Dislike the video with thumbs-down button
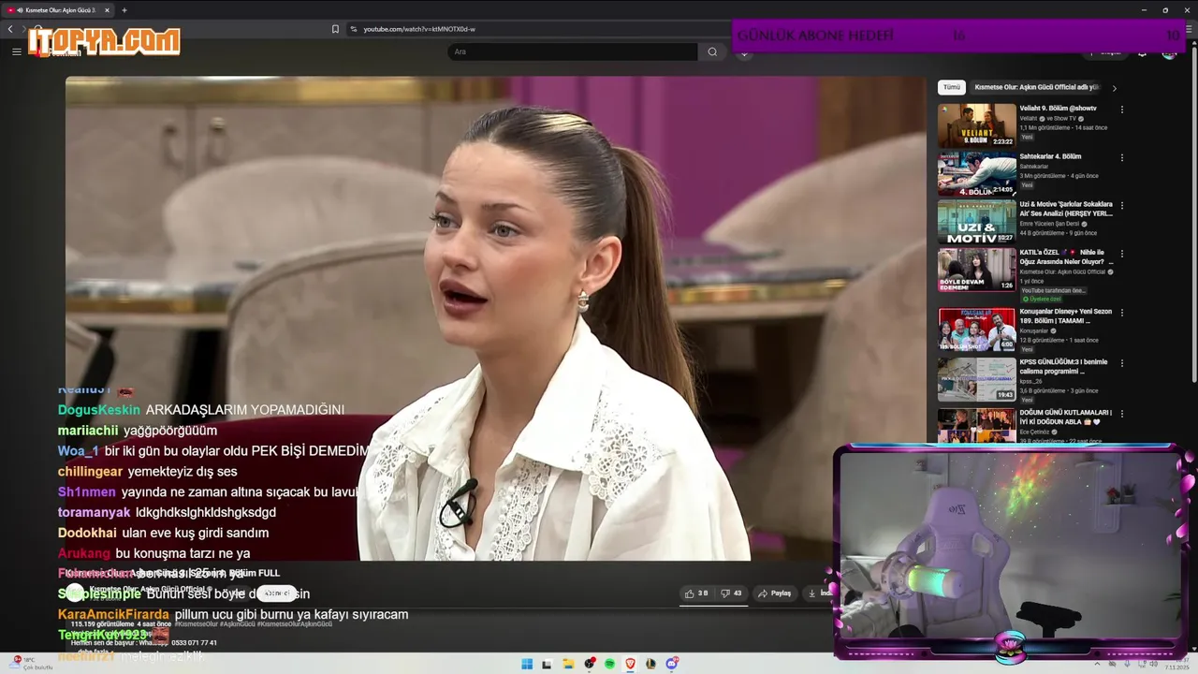The height and width of the screenshot is (674, 1198). pos(731,593)
